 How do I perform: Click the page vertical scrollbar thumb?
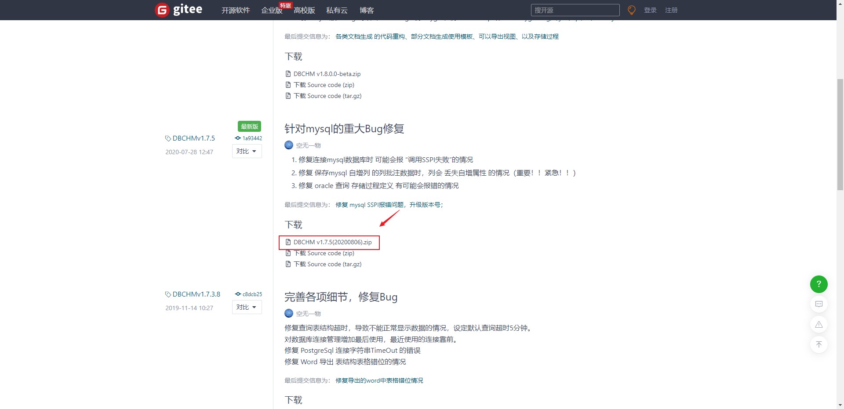click(x=840, y=134)
